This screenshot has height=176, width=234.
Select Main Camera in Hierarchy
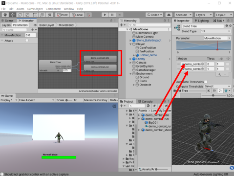pyautogui.click(x=145, y=37)
